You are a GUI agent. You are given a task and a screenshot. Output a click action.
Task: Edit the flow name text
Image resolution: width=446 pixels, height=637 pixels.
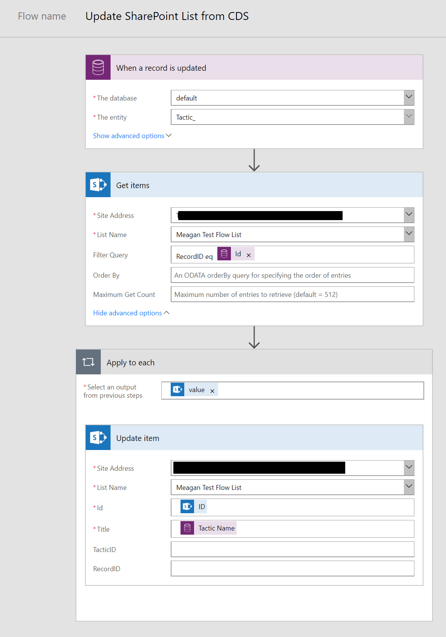tap(167, 16)
